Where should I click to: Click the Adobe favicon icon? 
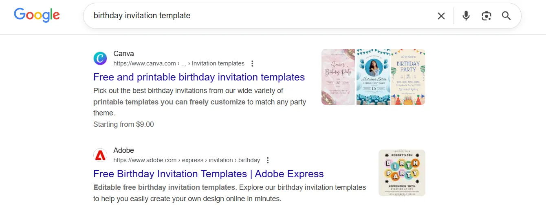[x=100, y=155]
